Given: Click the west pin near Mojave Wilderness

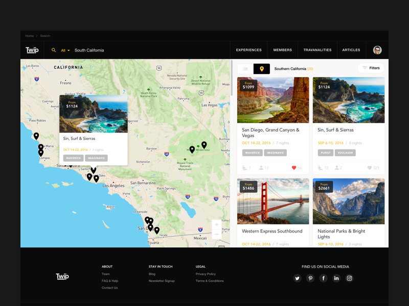Looking at the screenshot, I should point(192,149).
